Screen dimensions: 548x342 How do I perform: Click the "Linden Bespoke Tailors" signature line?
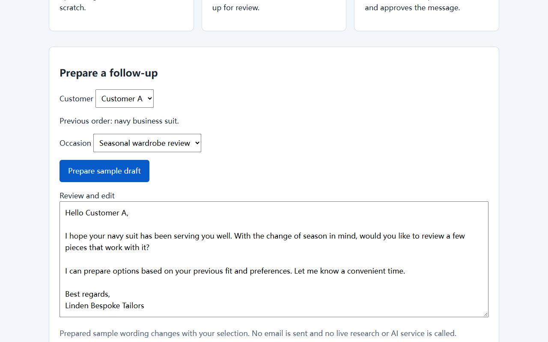click(104, 306)
